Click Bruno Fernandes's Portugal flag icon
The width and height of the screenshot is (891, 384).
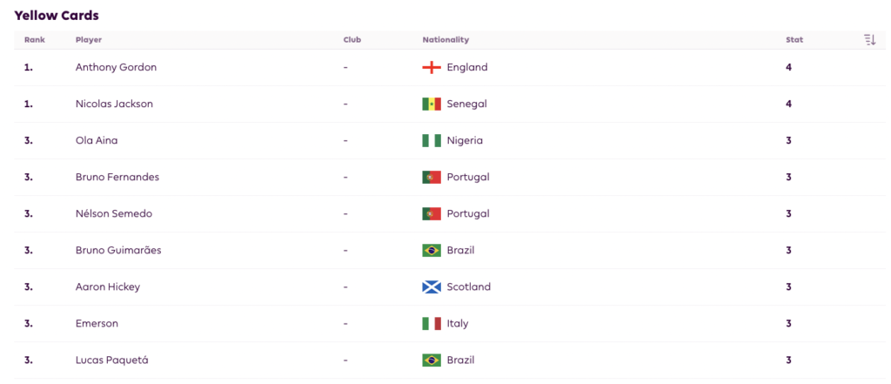pos(432,177)
